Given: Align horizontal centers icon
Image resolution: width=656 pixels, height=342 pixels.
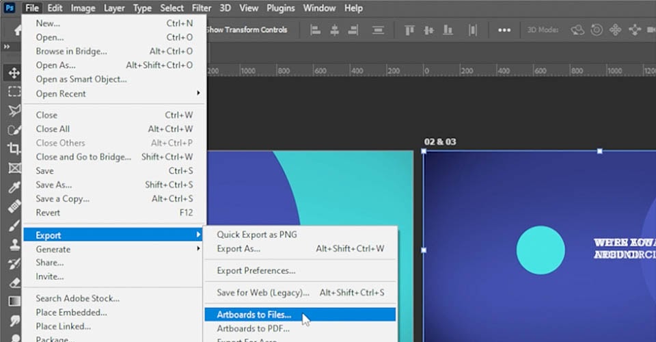Looking at the screenshot, I should (334, 29).
